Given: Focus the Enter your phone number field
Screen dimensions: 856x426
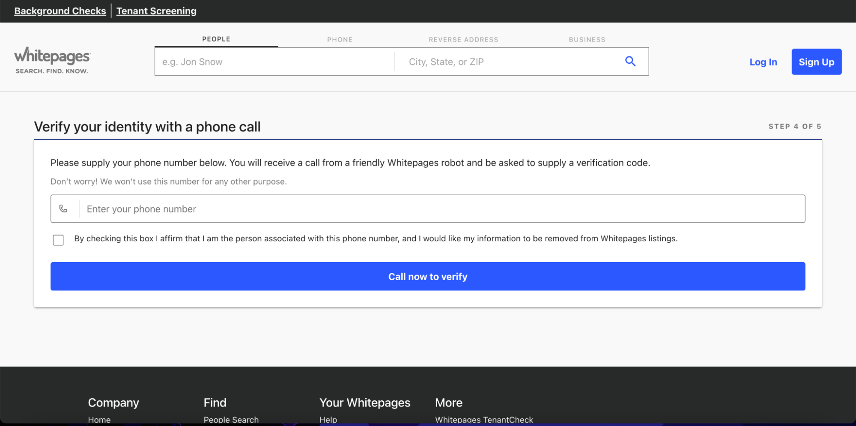Looking at the screenshot, I should (441, 209).
